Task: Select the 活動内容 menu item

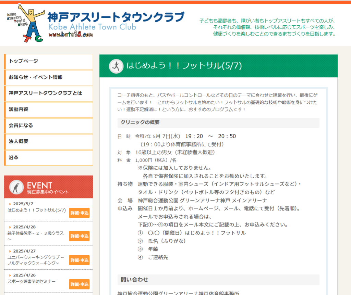Action: coord(49,110)
